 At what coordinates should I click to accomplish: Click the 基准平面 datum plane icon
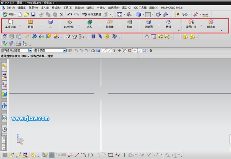[10, 22]
